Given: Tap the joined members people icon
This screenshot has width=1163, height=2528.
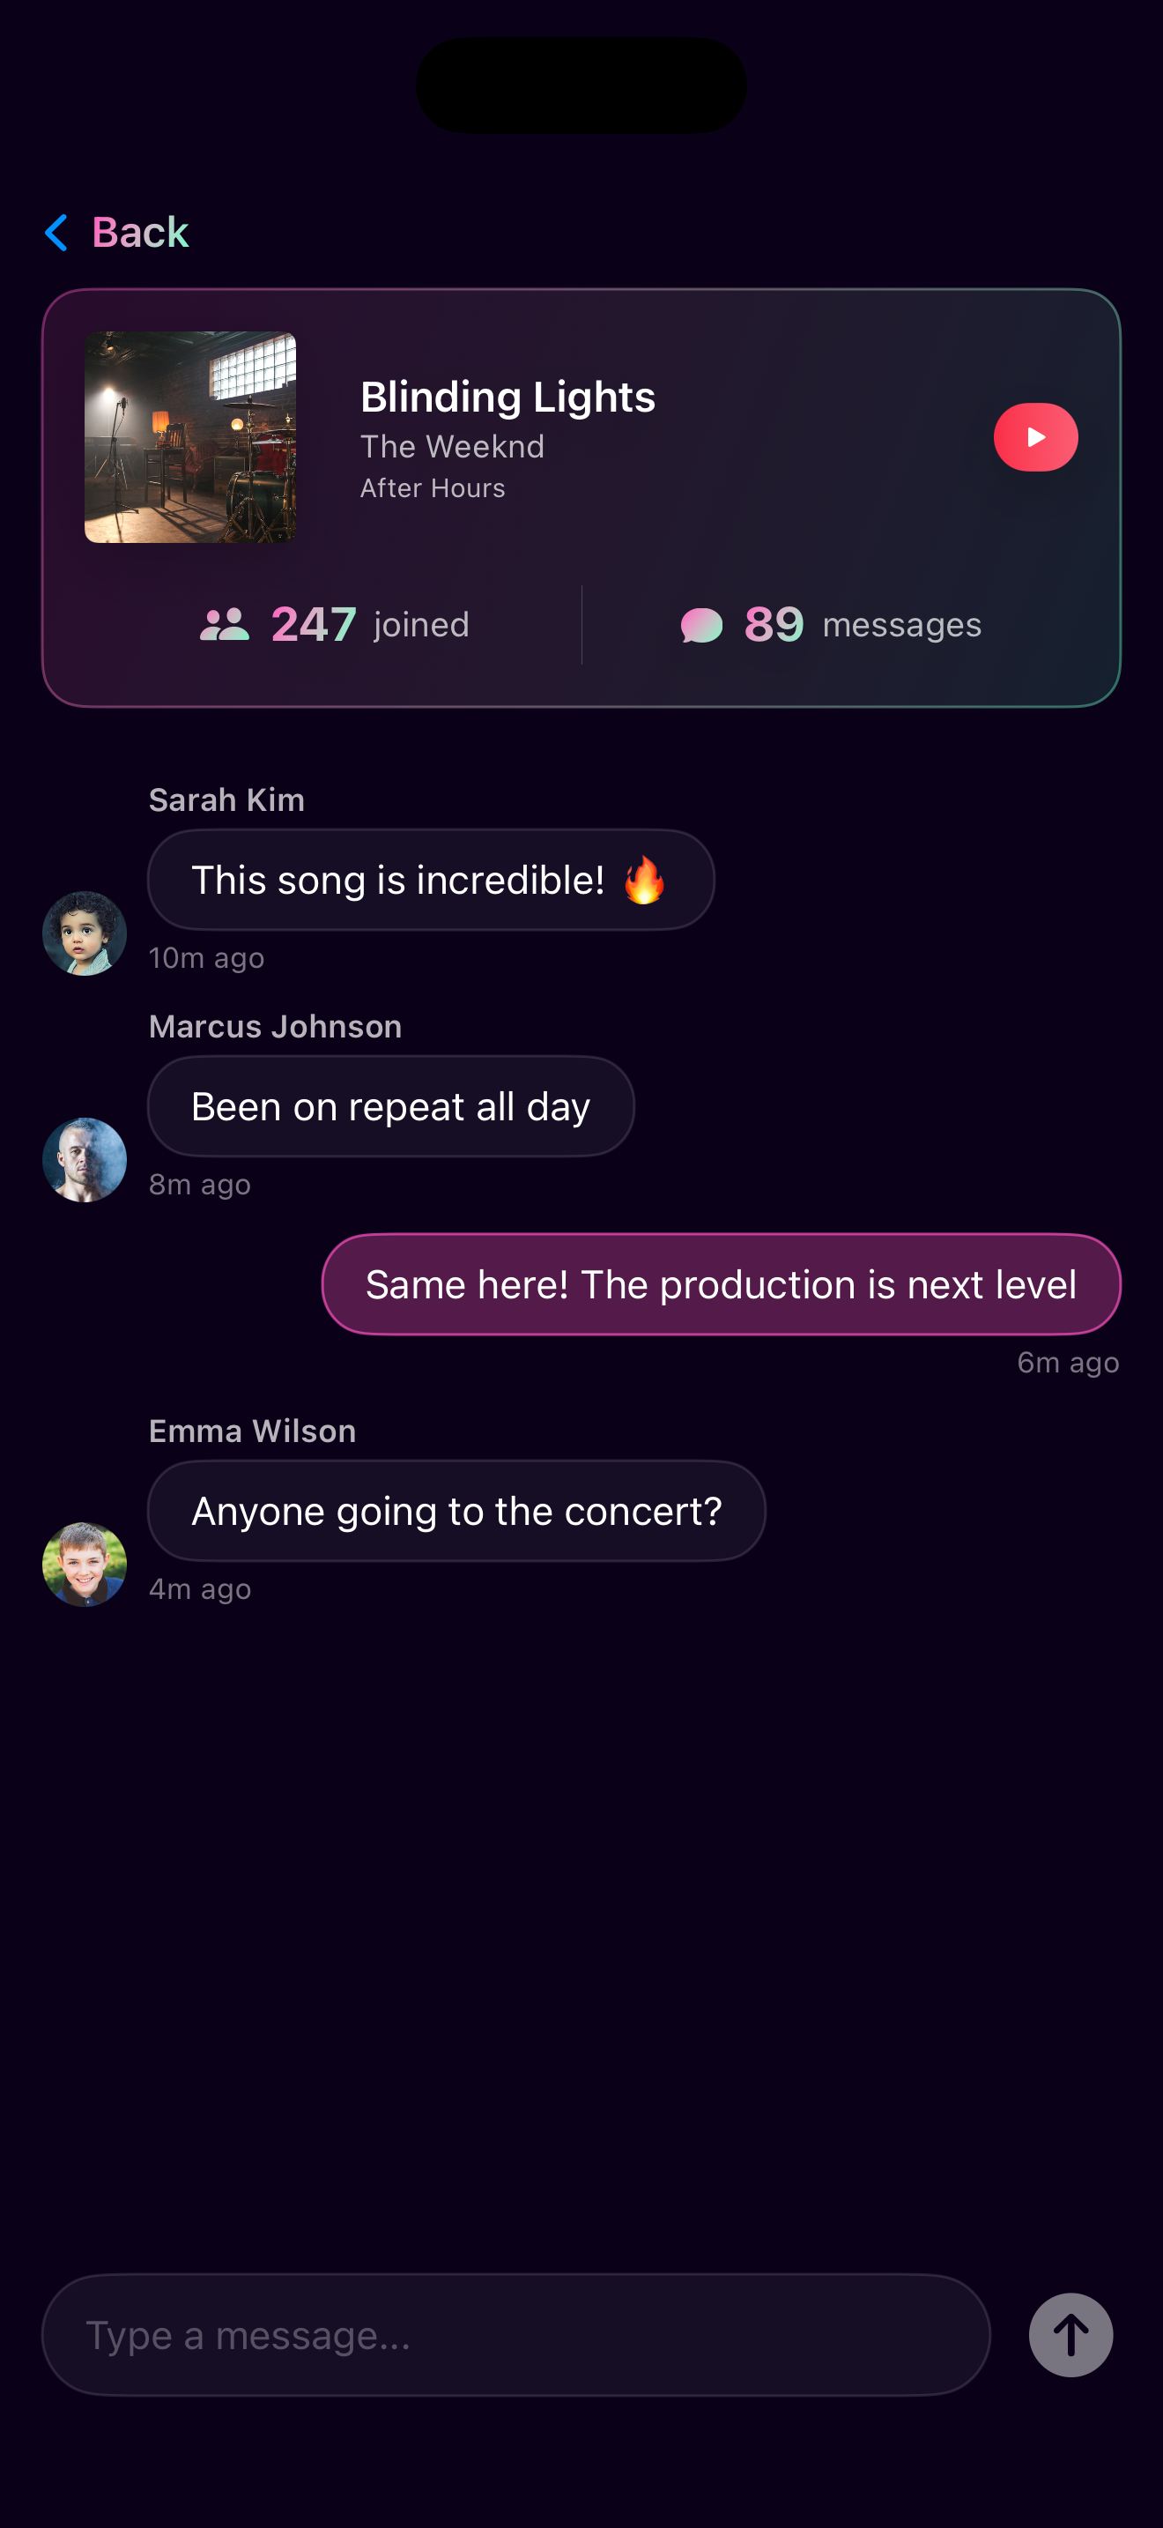Looking at the screenshot, I should (225, 624).
